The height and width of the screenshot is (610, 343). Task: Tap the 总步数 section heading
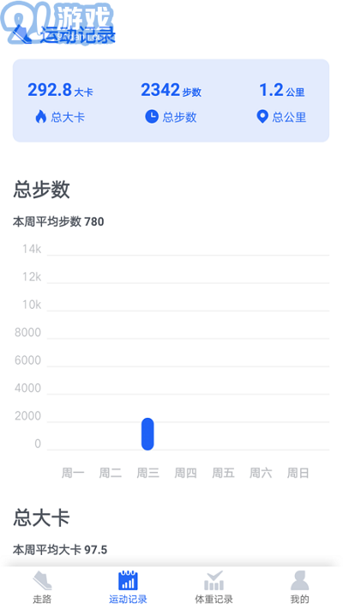click(42, 190)
